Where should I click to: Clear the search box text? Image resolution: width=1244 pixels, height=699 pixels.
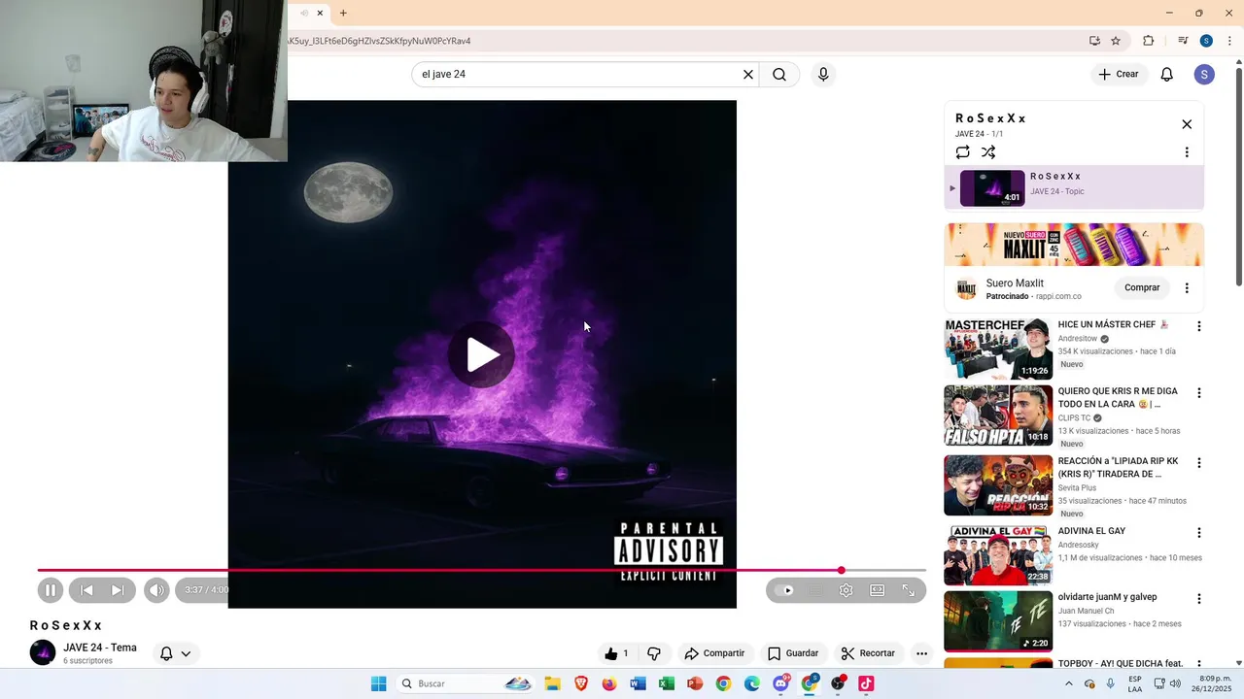tap(748, 75)
